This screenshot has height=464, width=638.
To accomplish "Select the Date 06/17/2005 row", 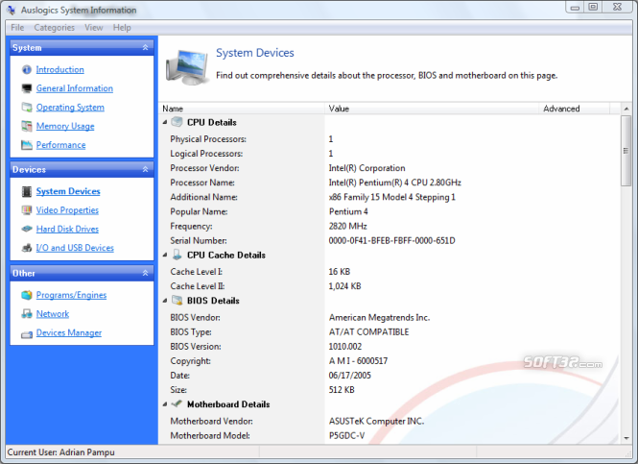I will click(390, 376).
